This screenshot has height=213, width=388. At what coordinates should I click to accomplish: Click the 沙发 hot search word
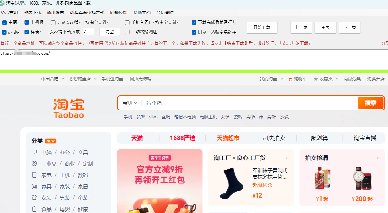pyautogui.click(x=284, y=117)
